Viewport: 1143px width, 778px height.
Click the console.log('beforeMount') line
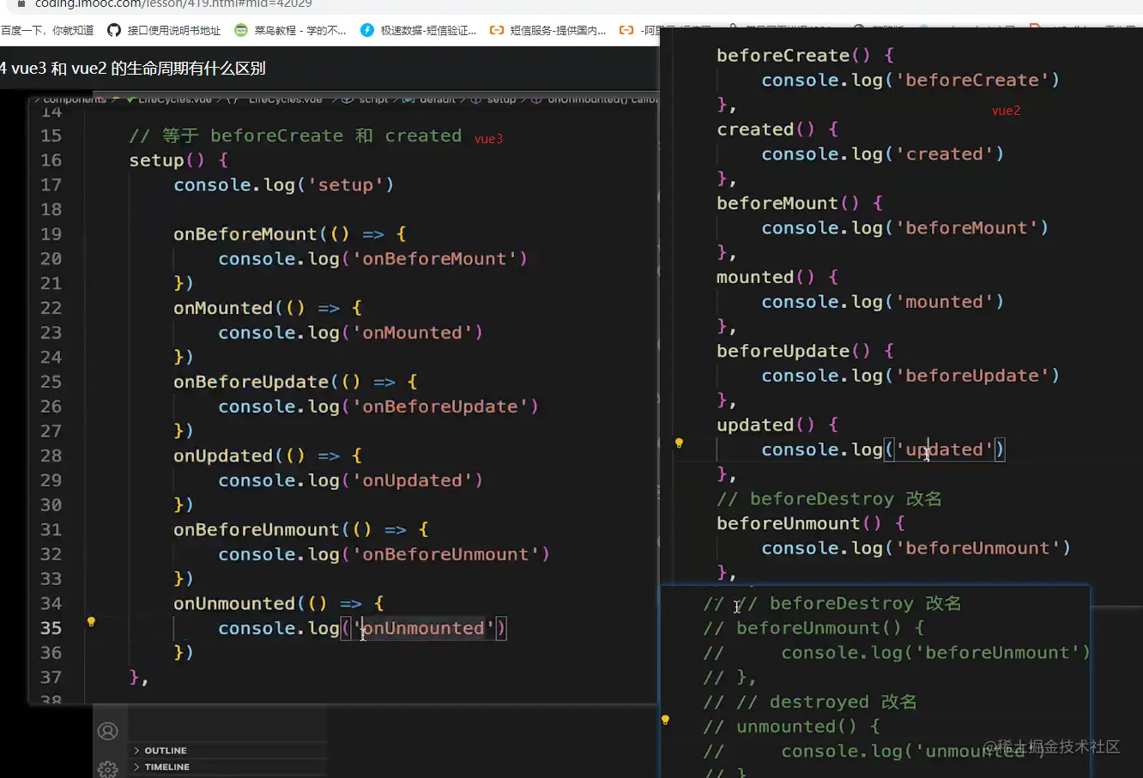905,228
